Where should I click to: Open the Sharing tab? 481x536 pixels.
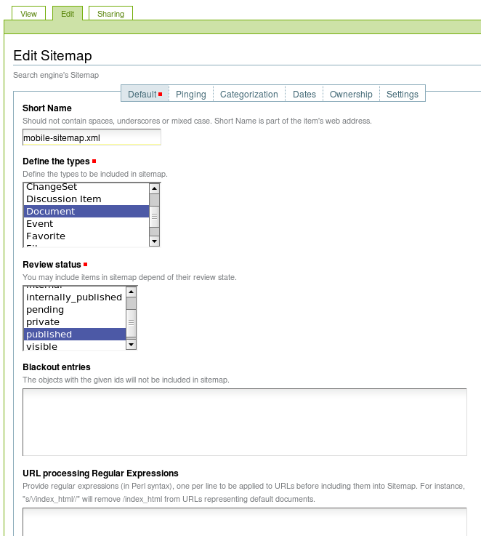click(110, 14)
